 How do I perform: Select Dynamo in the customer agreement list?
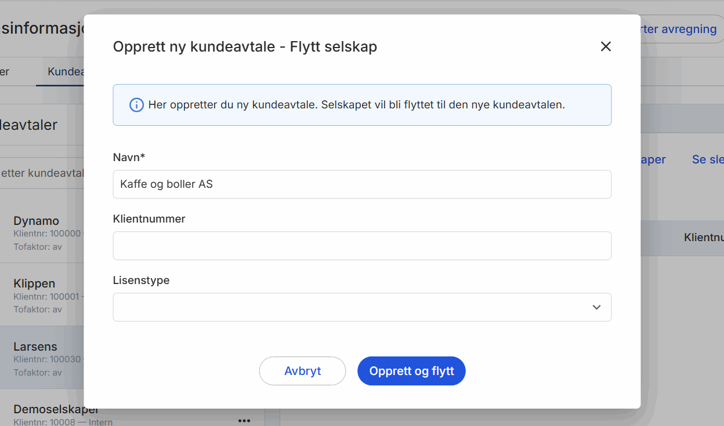(x=36, y=221)
